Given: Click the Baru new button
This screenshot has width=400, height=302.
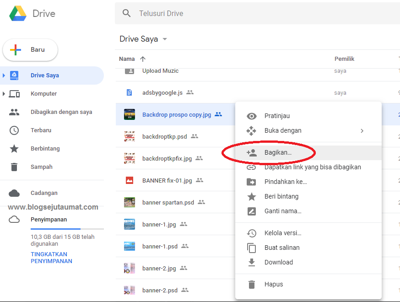Looking at the screenshot, I should [x=30, y=50].
